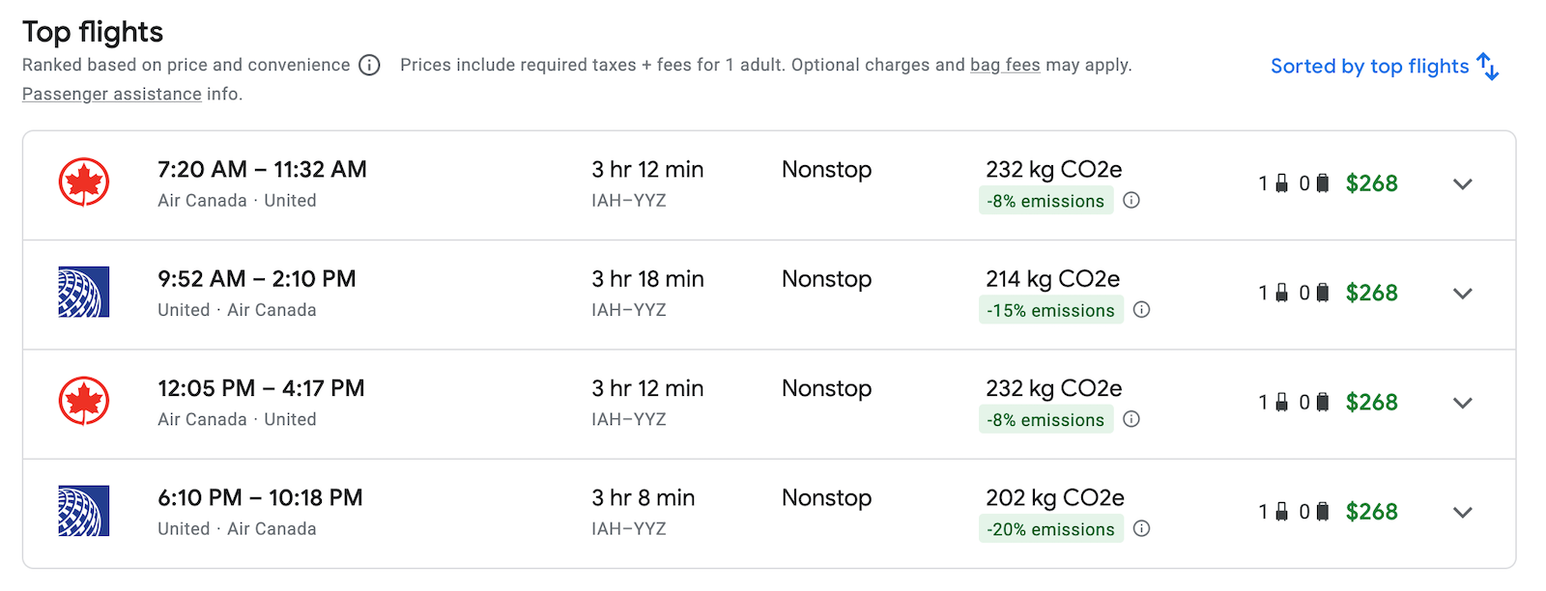Click Air Canada logo on 12:05 PM flight

click(84, 401)
